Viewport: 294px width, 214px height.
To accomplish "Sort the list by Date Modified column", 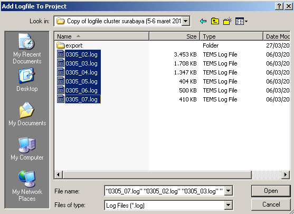I will click(x=277, y=36).
